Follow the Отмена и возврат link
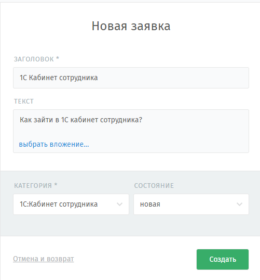This screenshot has width=260, height=280. [x=44, y=259]
